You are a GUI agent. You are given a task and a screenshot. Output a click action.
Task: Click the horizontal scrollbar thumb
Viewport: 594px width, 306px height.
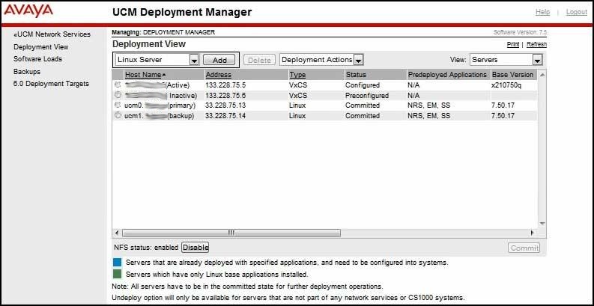click(231, 233)
